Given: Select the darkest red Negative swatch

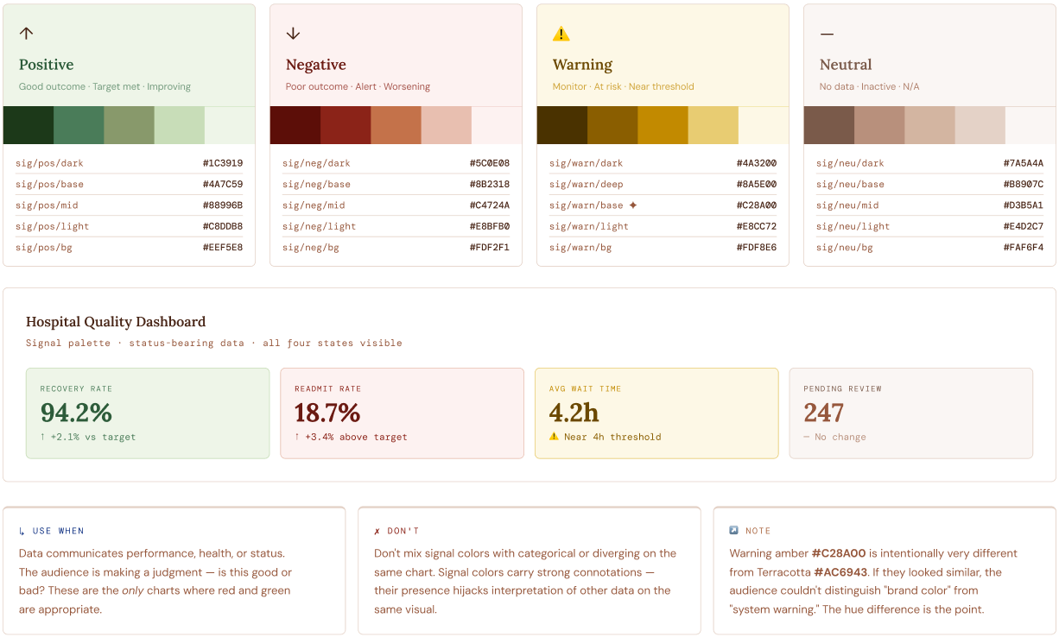Looking at the screenshot, I should (295, 125).
